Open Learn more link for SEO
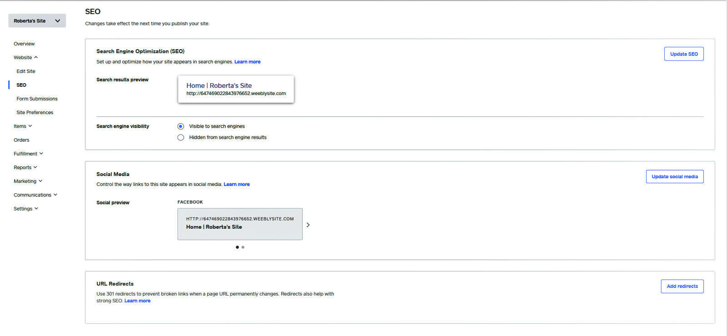 point(247,62)
